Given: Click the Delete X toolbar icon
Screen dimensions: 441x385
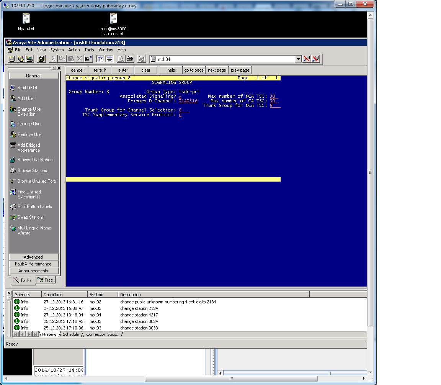Looking at the screenshot, I should [80, 59].
